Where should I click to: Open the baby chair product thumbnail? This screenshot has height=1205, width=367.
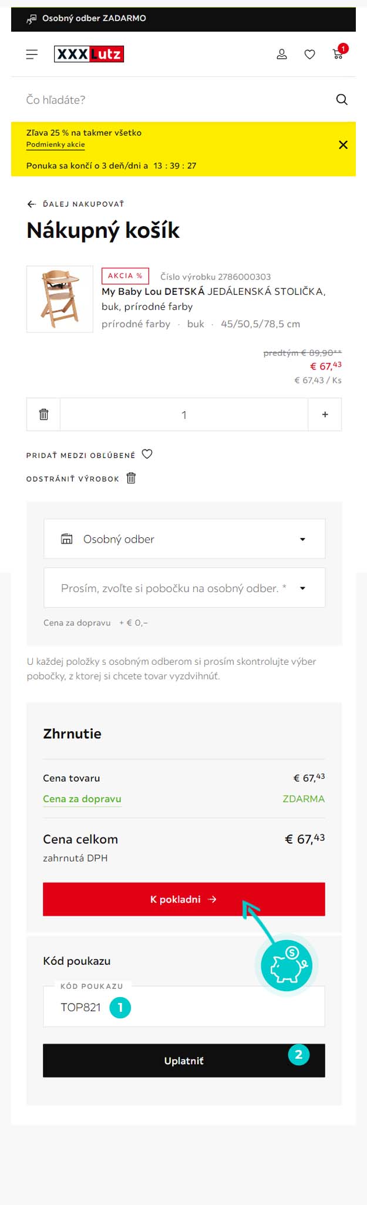coord(60,299)
